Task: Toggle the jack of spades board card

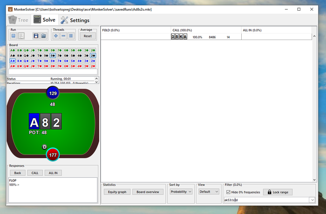Action: coord(33,56)
